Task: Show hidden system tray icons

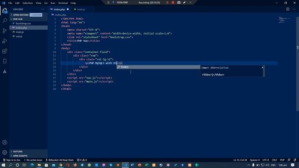Action: click(x=249, y=165)
